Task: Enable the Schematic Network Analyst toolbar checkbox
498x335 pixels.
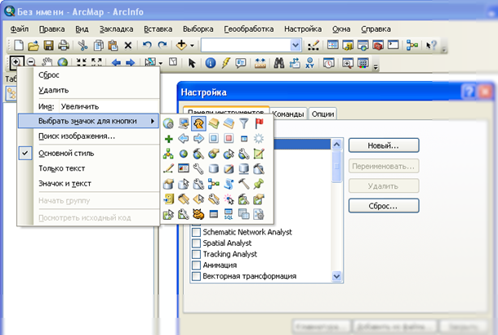Action: [x=196, y=232]
